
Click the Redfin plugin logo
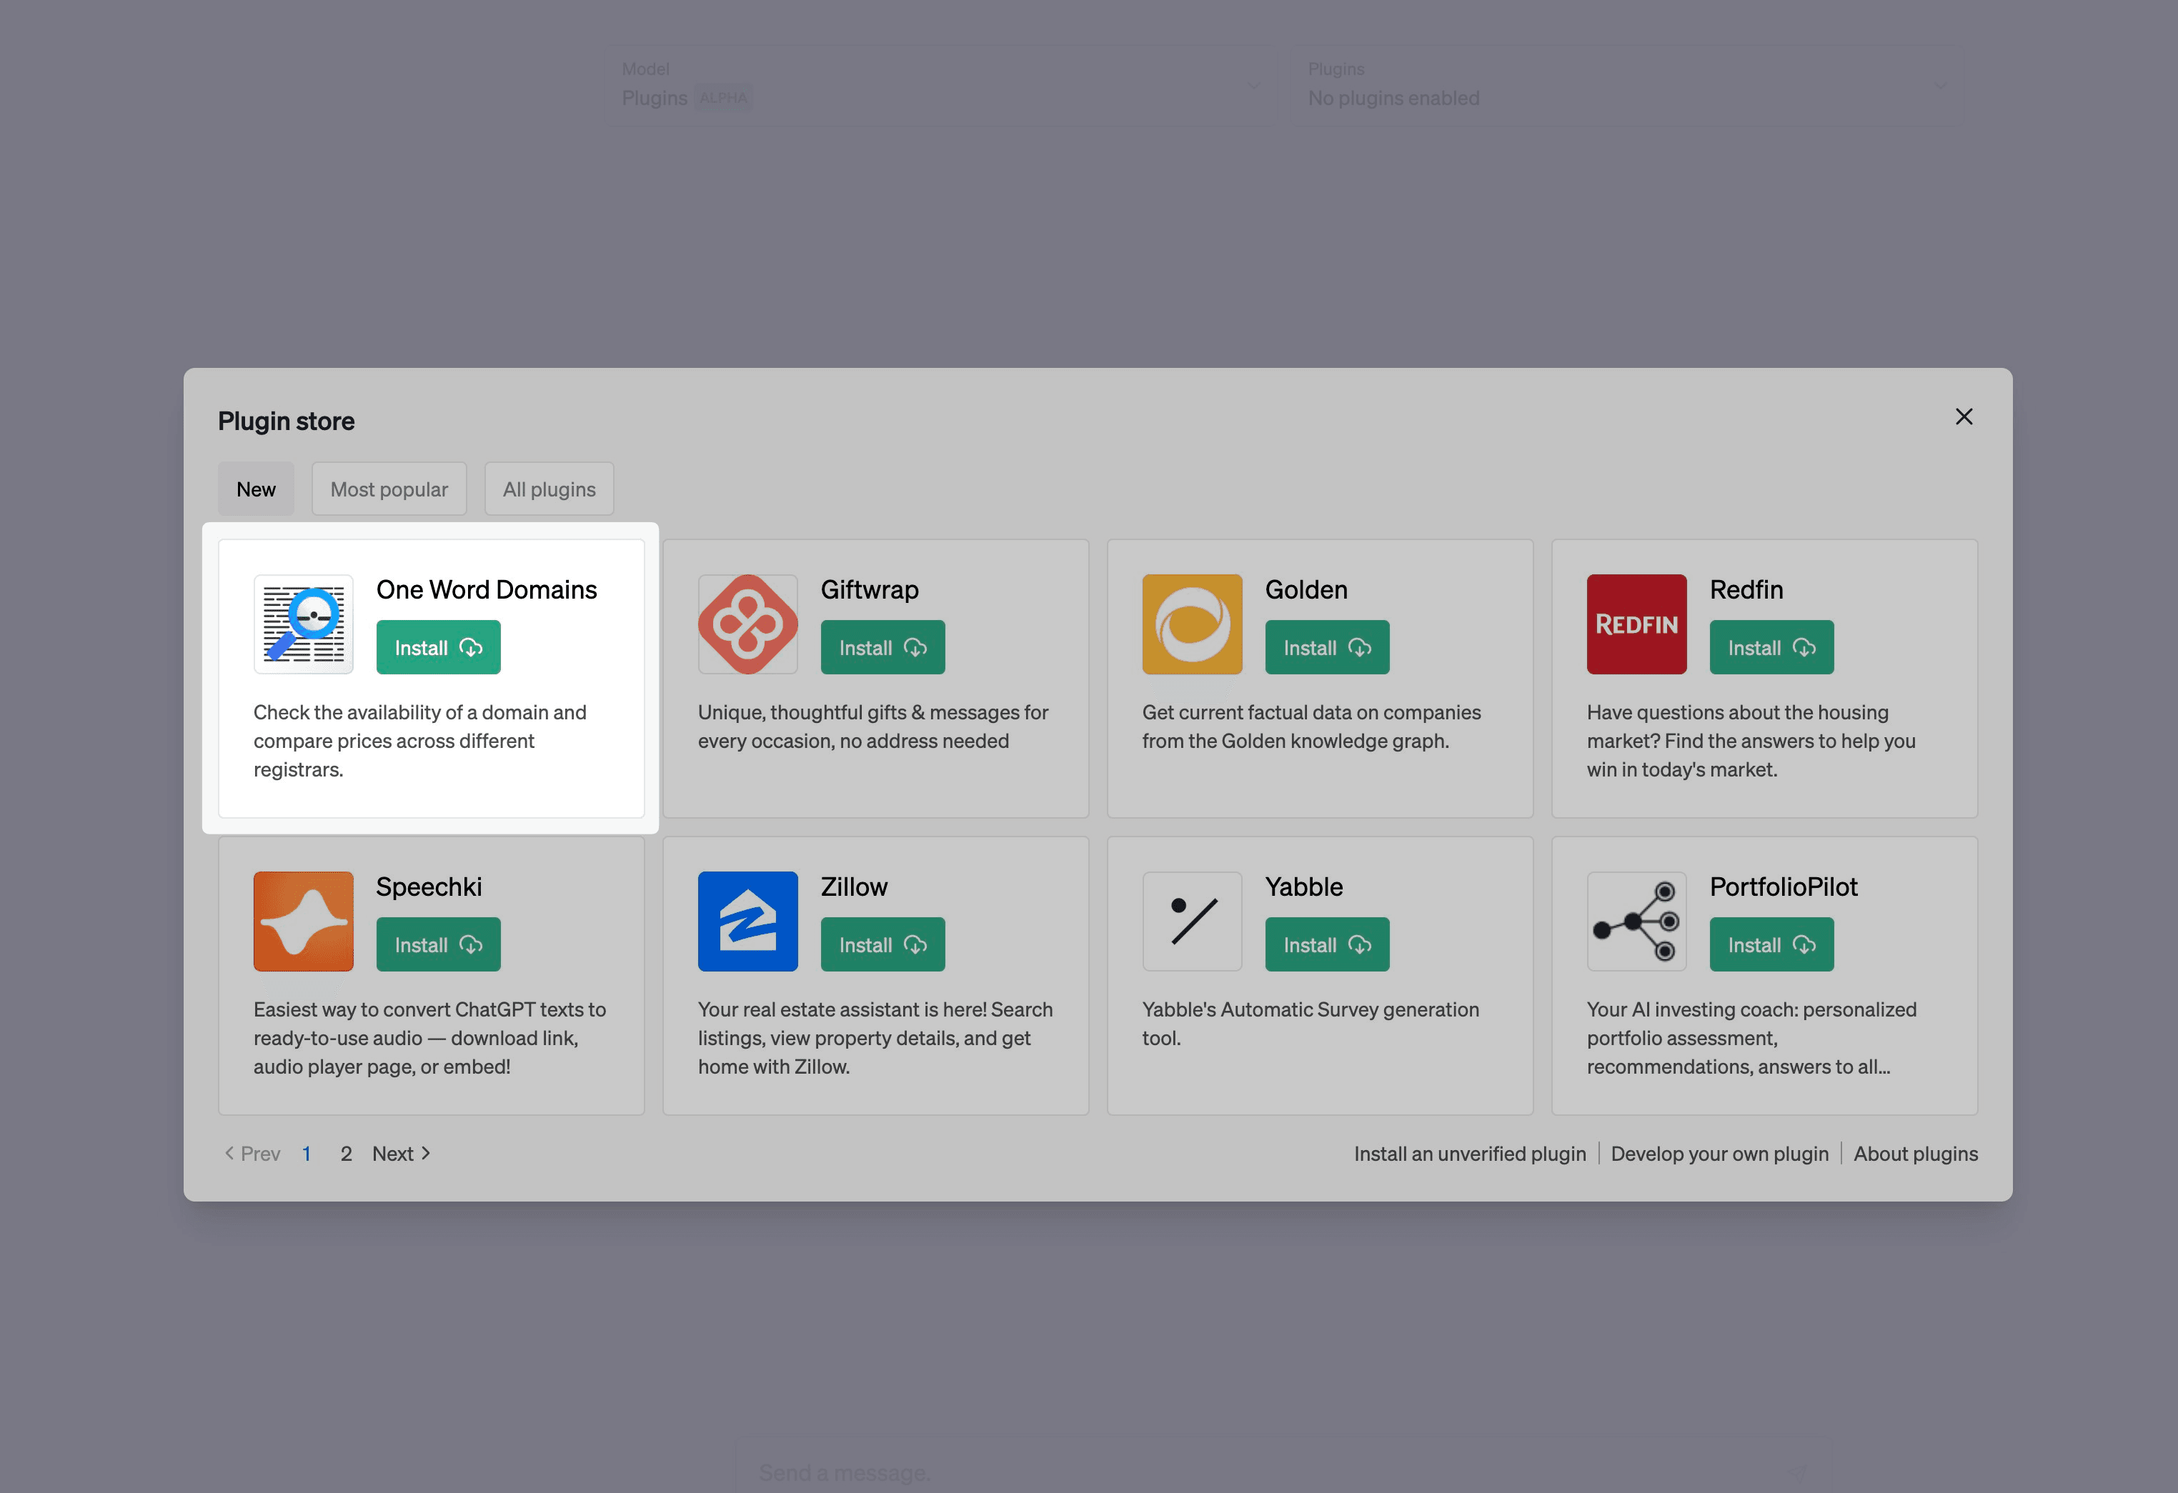[1636, 624]
